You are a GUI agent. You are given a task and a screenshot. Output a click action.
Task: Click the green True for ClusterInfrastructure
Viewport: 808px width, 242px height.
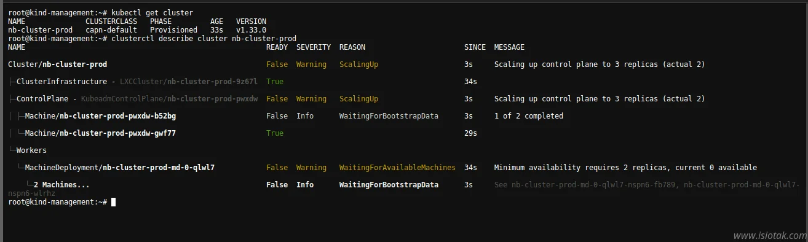[275, 81]
